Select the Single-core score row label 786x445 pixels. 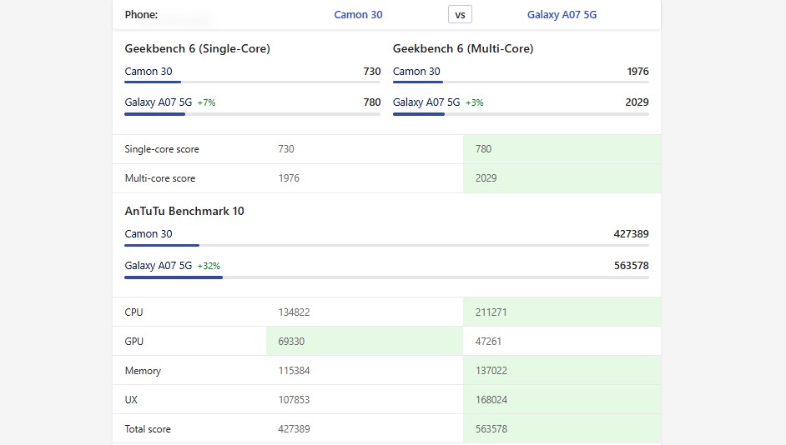pos(162,149)
